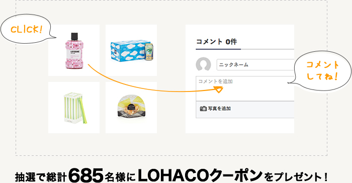The height and width of the screenshot is (183, 352).
Task: Click the pink Listerine mouthwash bottle thumbnail
Action: pyautogui.click(x=74, y=50)
